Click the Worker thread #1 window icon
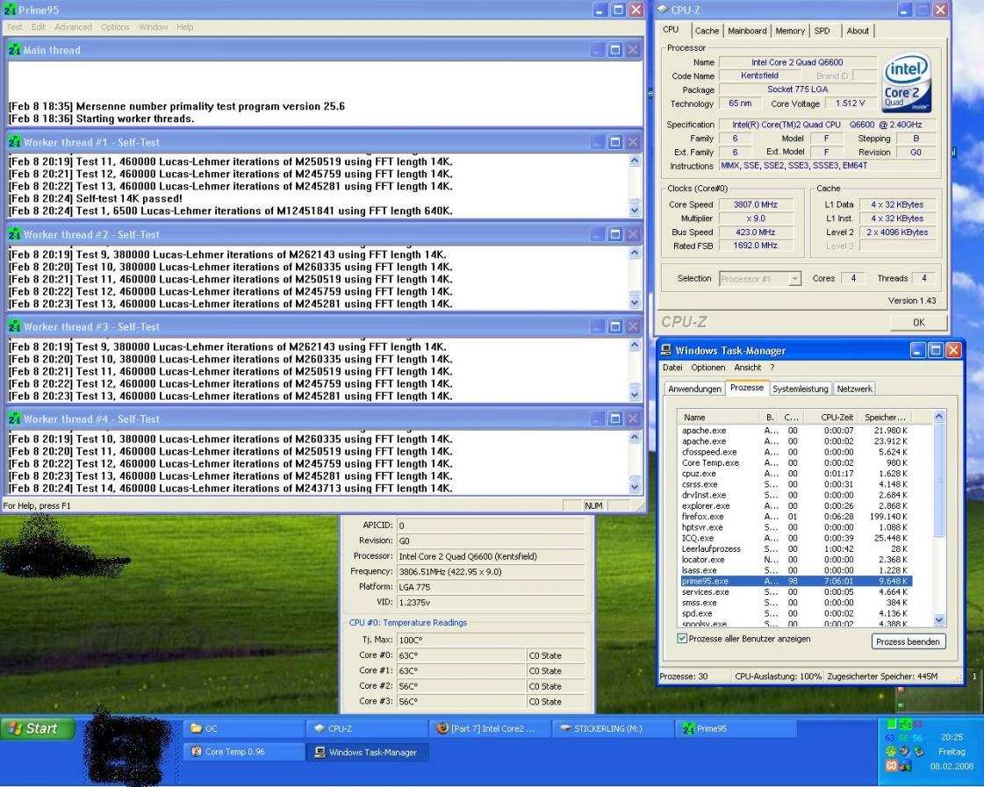The height and width of the screenshot is (787, 984). 14,142
